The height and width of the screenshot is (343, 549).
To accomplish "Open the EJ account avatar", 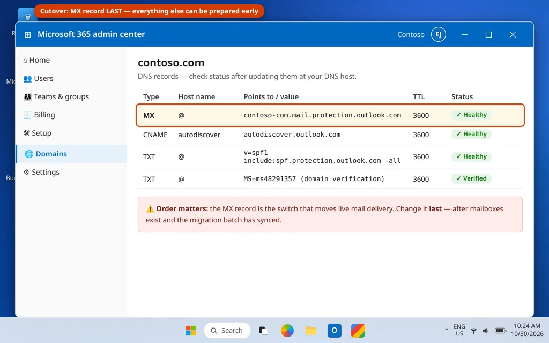I will pos(438,34).
